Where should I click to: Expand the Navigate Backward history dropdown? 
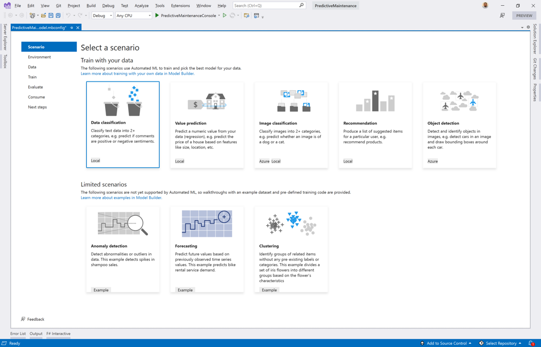pyautogui.click(x=16, y=15)
